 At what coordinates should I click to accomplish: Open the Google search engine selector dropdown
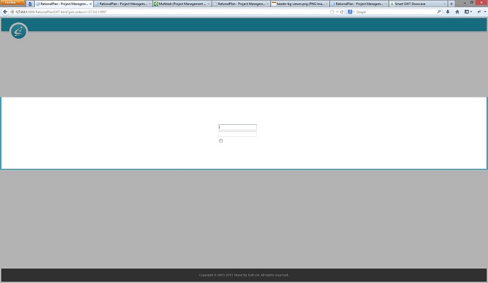352,12
